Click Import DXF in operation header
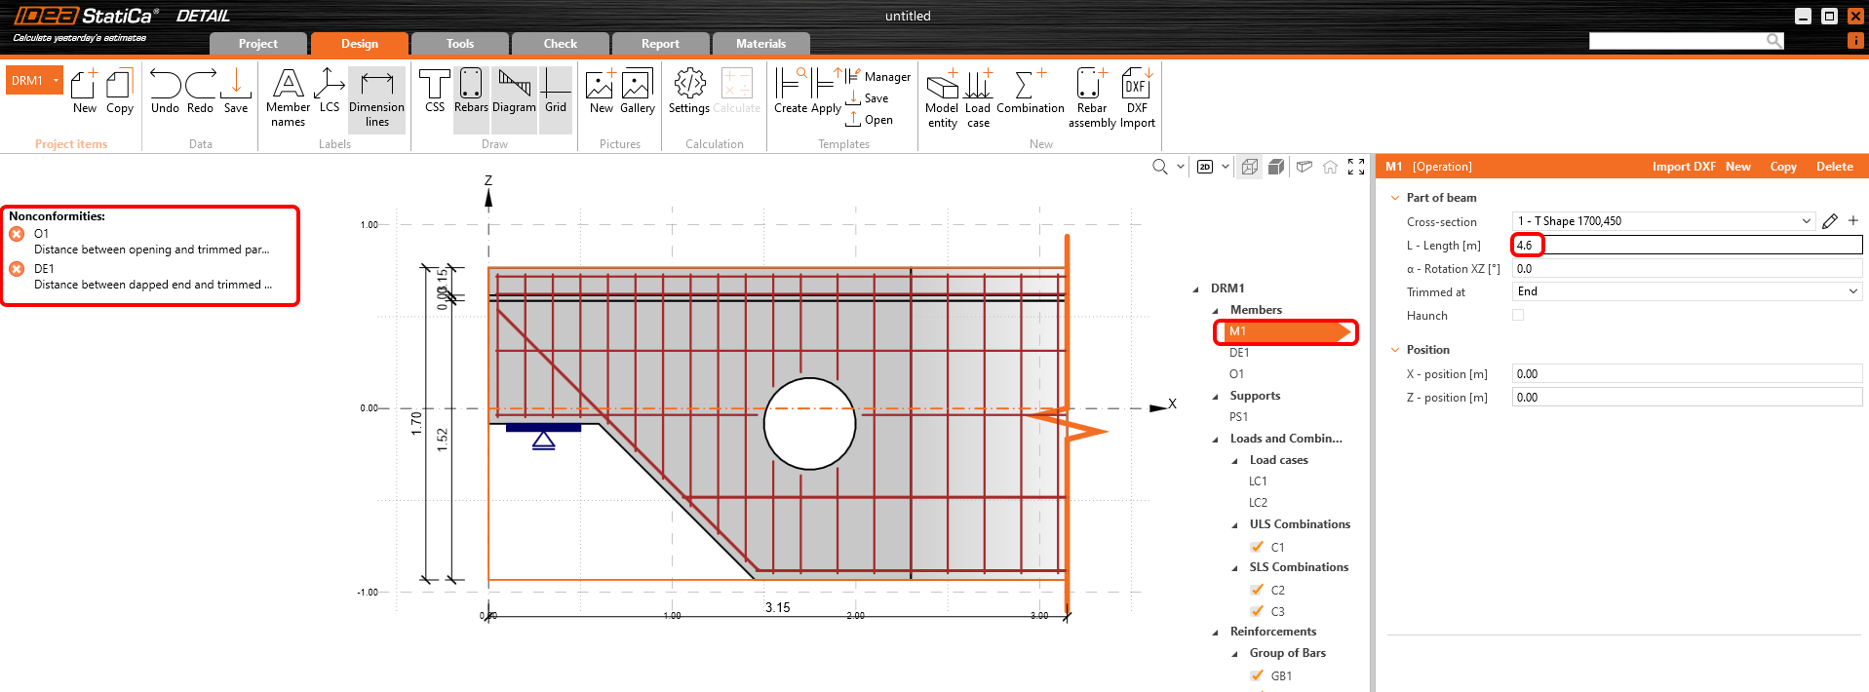This screenshot has height=692, width=1869. pos(1683,167)
